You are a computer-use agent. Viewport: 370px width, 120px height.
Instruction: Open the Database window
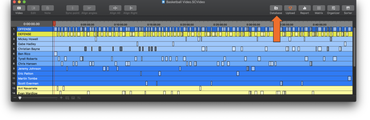pyautogui.click(x=276, y=8)
